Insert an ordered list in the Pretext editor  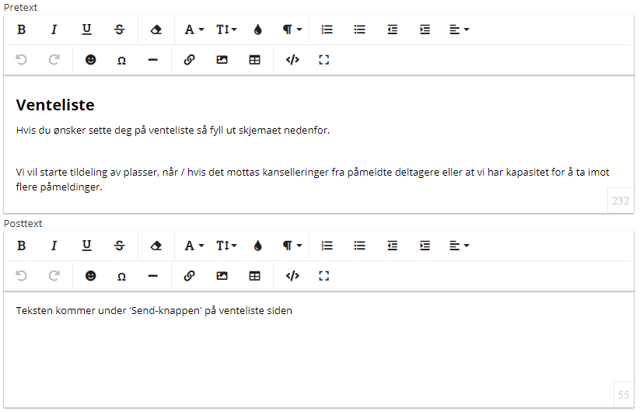[x=327, y=30]
